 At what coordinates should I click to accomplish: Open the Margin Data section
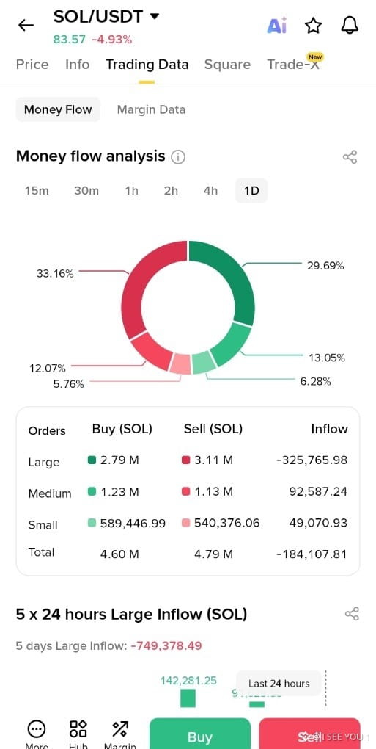point(151,109)
